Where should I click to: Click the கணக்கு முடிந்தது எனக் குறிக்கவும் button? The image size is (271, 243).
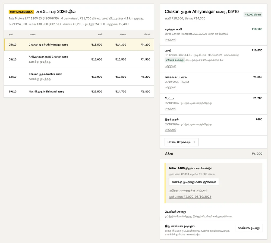[194, 182]
